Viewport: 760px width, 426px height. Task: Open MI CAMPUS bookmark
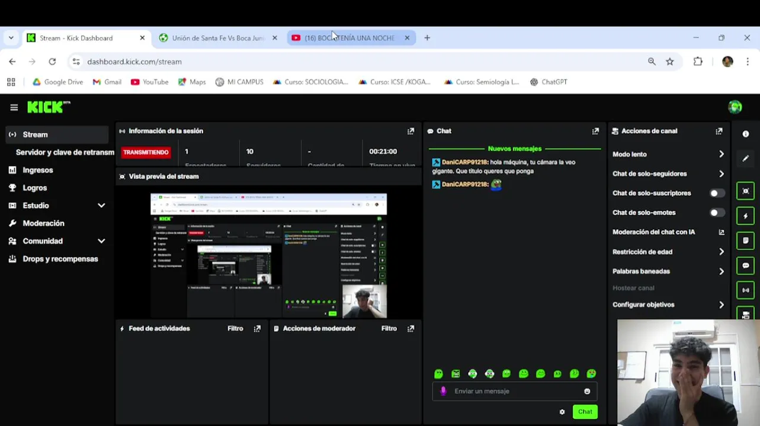[x=239, y=82]
